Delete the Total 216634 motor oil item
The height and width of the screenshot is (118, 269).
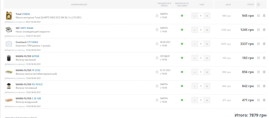pos(264,16)
